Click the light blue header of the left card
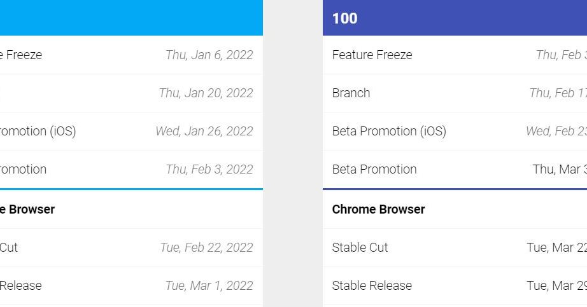Viewport: 587px width, 307px height. coord(127,18)
